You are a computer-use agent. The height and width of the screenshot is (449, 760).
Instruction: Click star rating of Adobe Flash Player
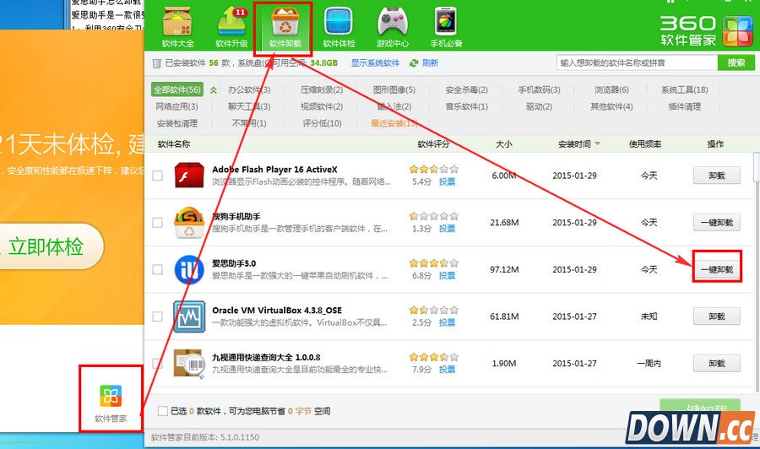coord(434,169)
